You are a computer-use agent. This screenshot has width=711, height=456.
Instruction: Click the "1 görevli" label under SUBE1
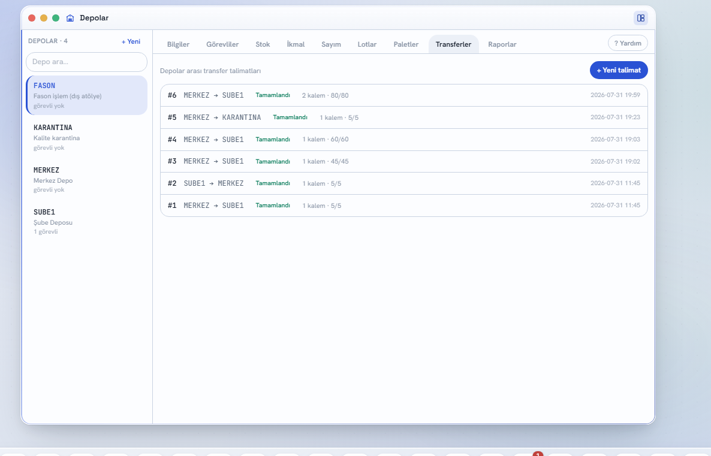pos(46,232)
